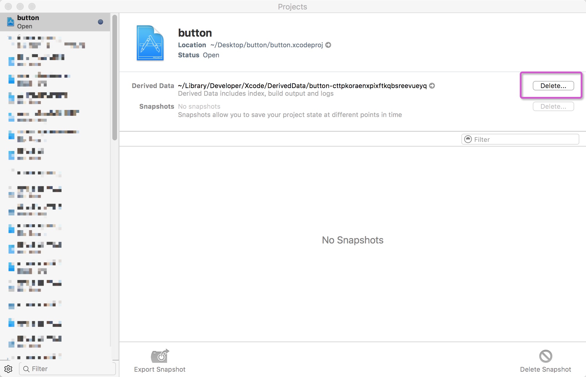Click the large button project file icon
This screenshot has height=377, width=586.
[x=150, y=43]
